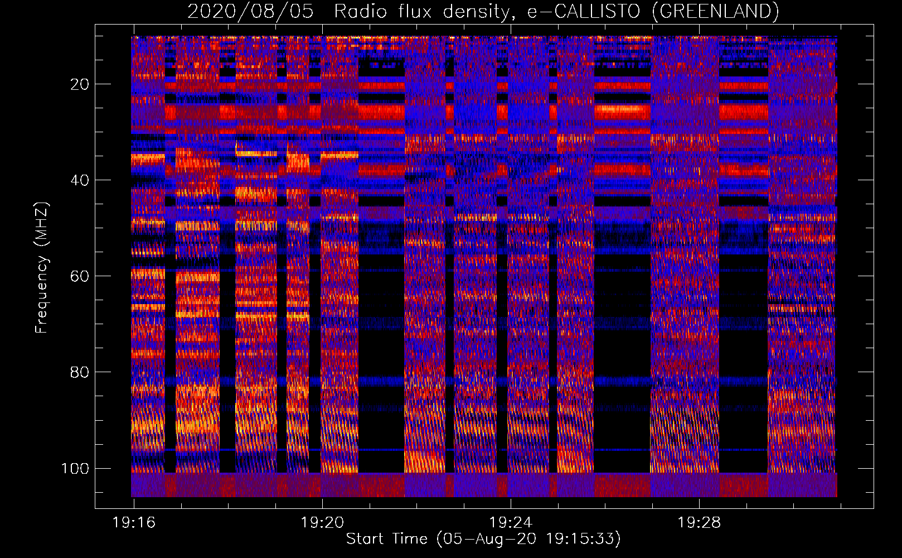902x558 pixels.
Task: Click the 19:16 time tick label
Action: click(x=134, y=523)
